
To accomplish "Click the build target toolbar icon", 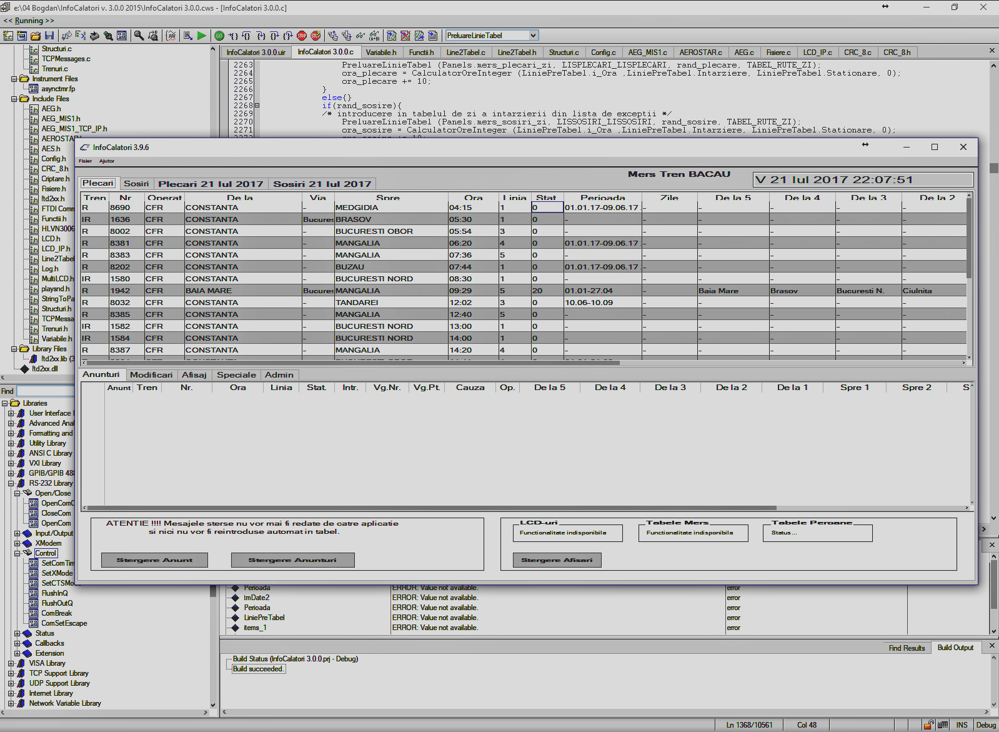I will pos(187,36).
